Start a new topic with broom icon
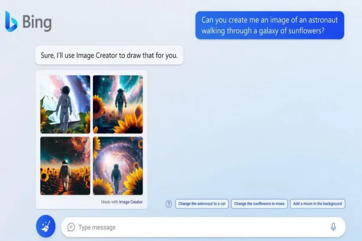Viewport: 362px width, 241px height. click(x=45, y=226)
